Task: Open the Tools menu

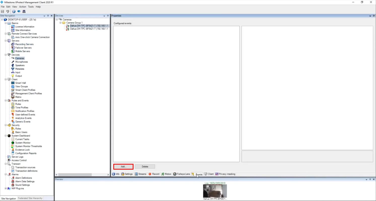Action: point(31,7)
